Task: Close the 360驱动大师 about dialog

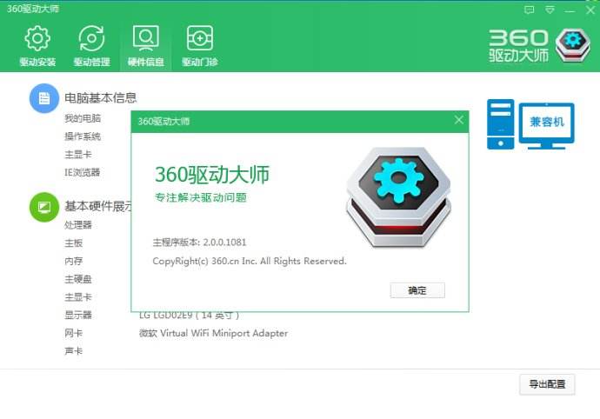Action: tap(459, 120)
